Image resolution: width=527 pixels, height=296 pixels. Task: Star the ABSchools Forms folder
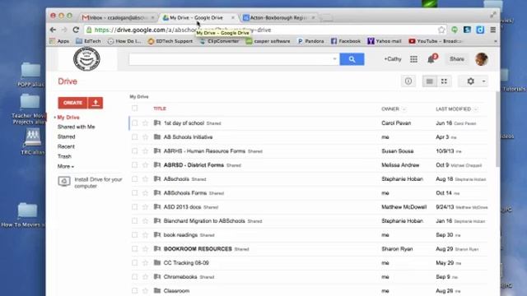coord(145,193)
